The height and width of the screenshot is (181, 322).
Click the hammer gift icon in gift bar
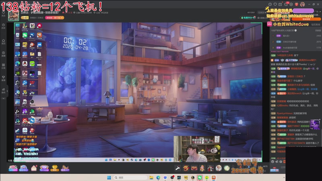tap(178, 168)
